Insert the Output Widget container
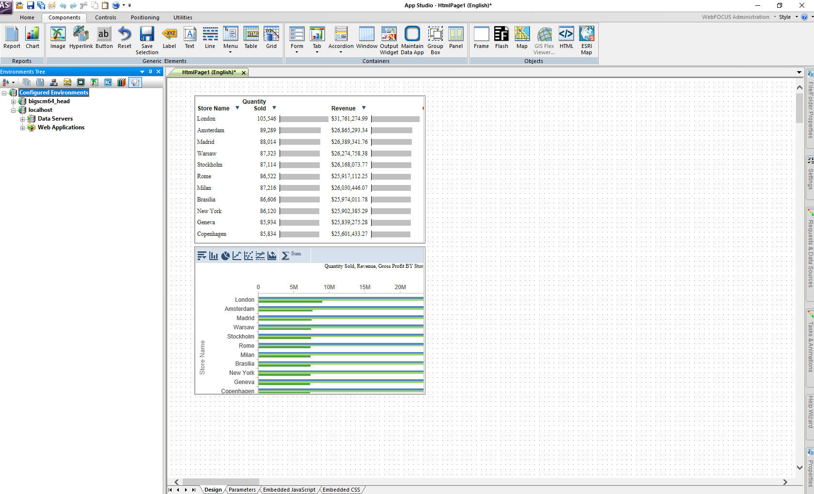The height and width of the screenshot is (494, 814). pos(389,40)
